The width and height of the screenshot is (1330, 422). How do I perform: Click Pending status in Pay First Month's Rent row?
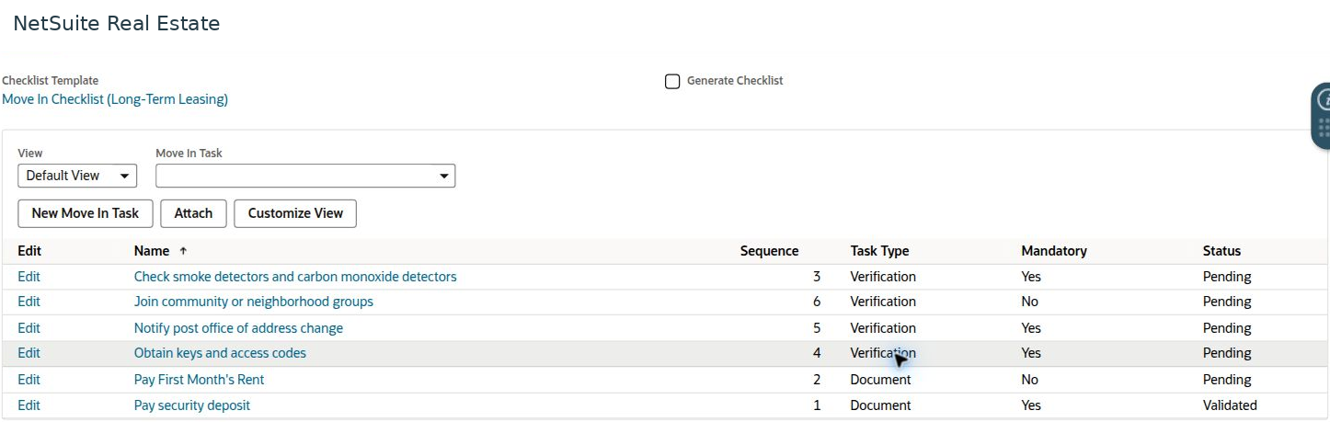pyautogui.click(x=1227, y=380)
